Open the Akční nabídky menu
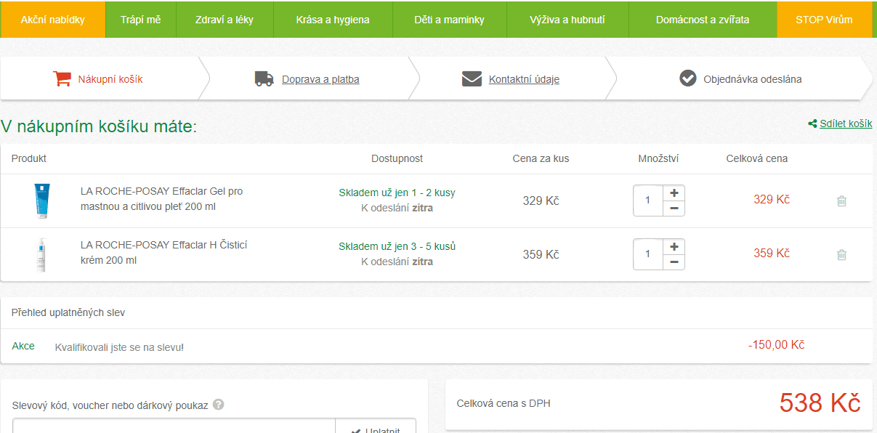This screenshot has height=433, width=877. coord(52,20)
